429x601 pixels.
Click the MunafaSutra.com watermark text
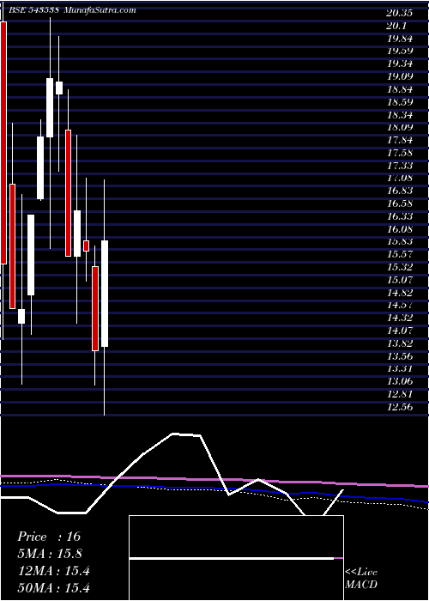coord(100,10)
